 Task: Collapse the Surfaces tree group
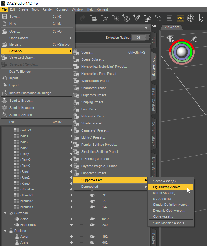(x=5, y=213)
